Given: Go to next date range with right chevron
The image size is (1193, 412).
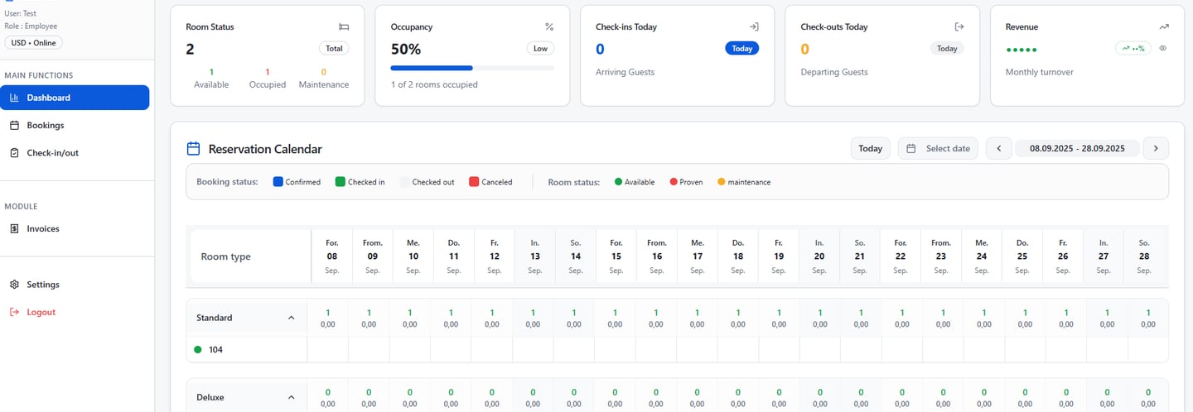Looking at the screenshot, I should 1156,149.
